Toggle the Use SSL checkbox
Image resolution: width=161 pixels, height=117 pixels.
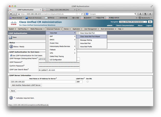point(87,81)
